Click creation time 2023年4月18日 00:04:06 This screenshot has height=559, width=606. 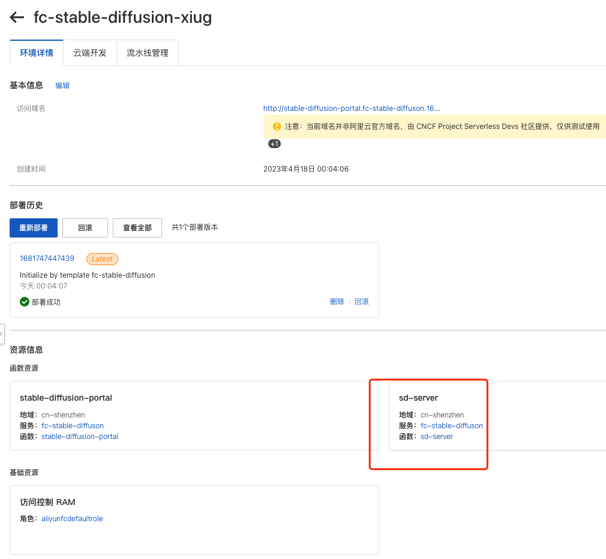(x=306, y=169)
